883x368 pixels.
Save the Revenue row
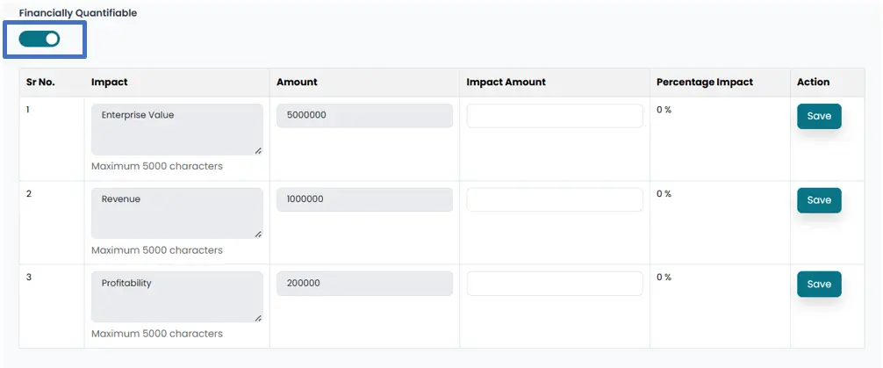pyautogui.click(x=818, y=200)
